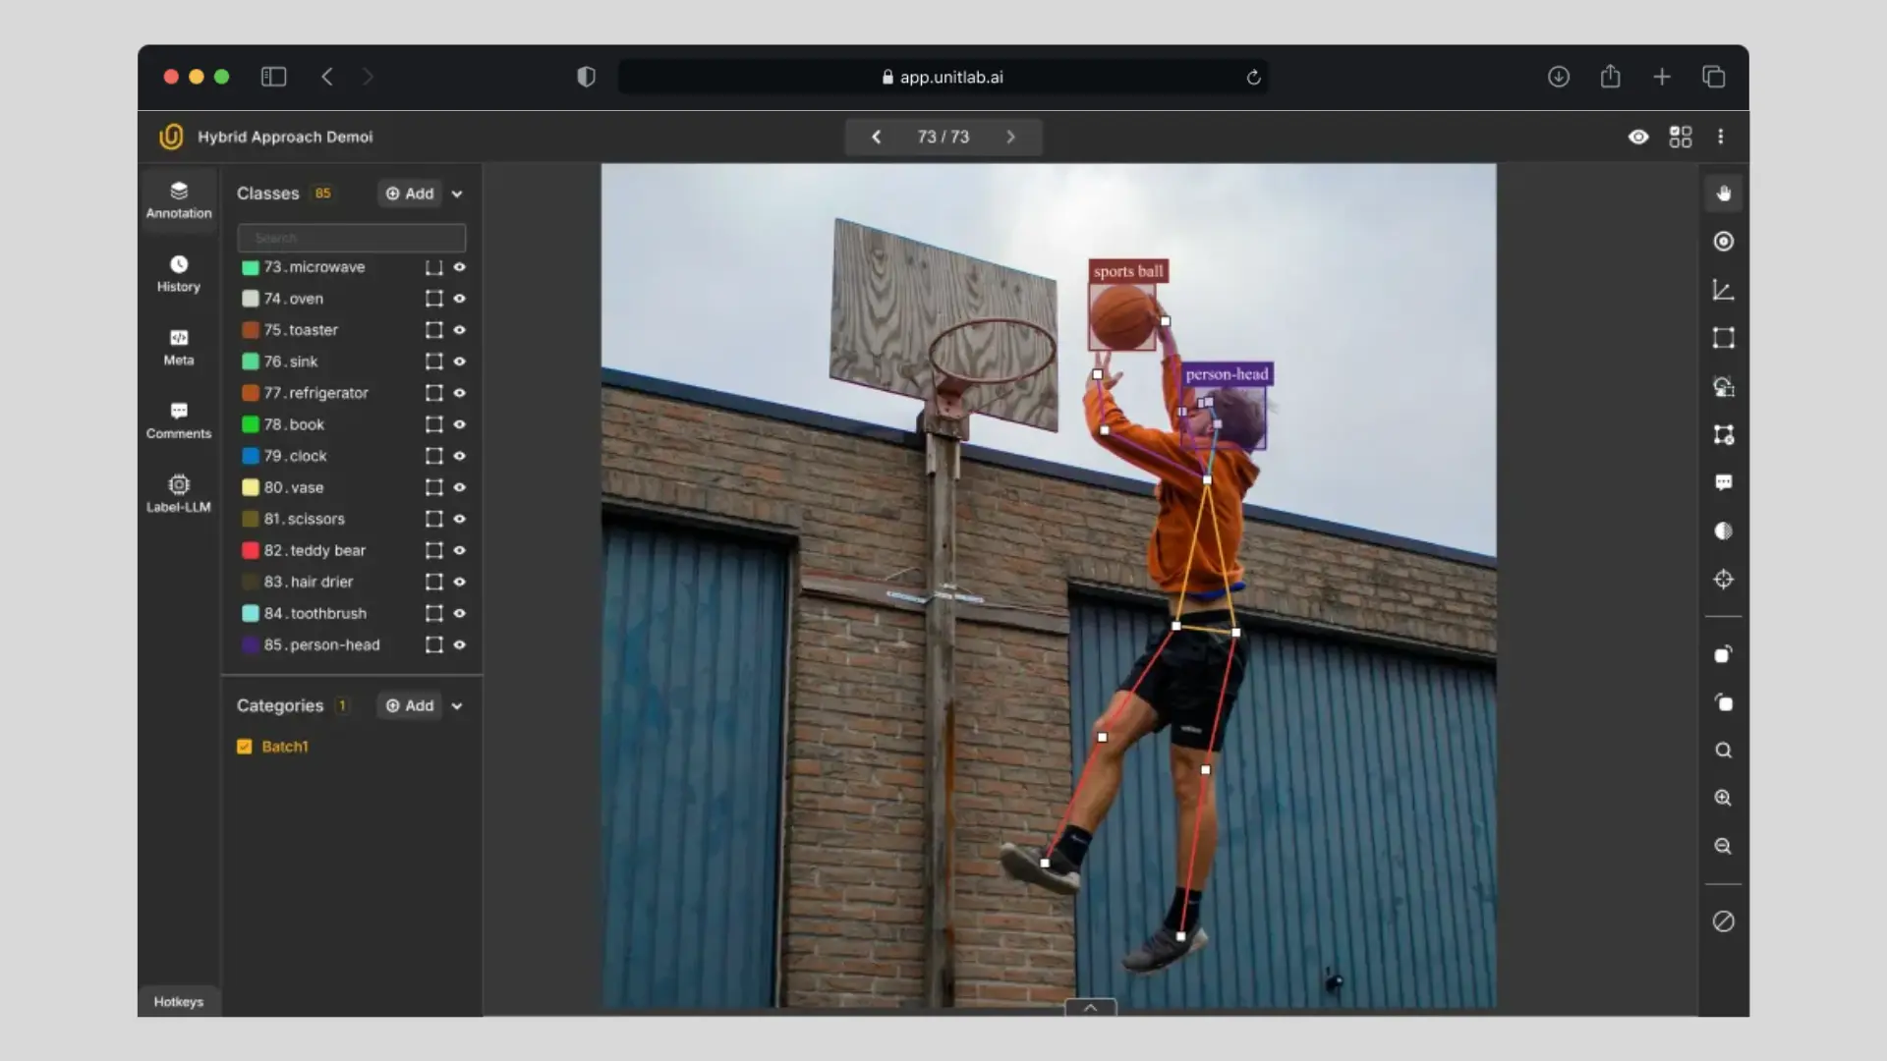Open the brightness contrast tool
Viewport: 1887px width, 1061px height.
(1723, 531)
